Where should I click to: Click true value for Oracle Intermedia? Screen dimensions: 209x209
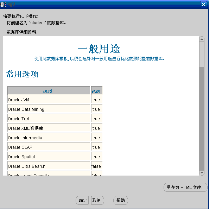click(96, 138)
